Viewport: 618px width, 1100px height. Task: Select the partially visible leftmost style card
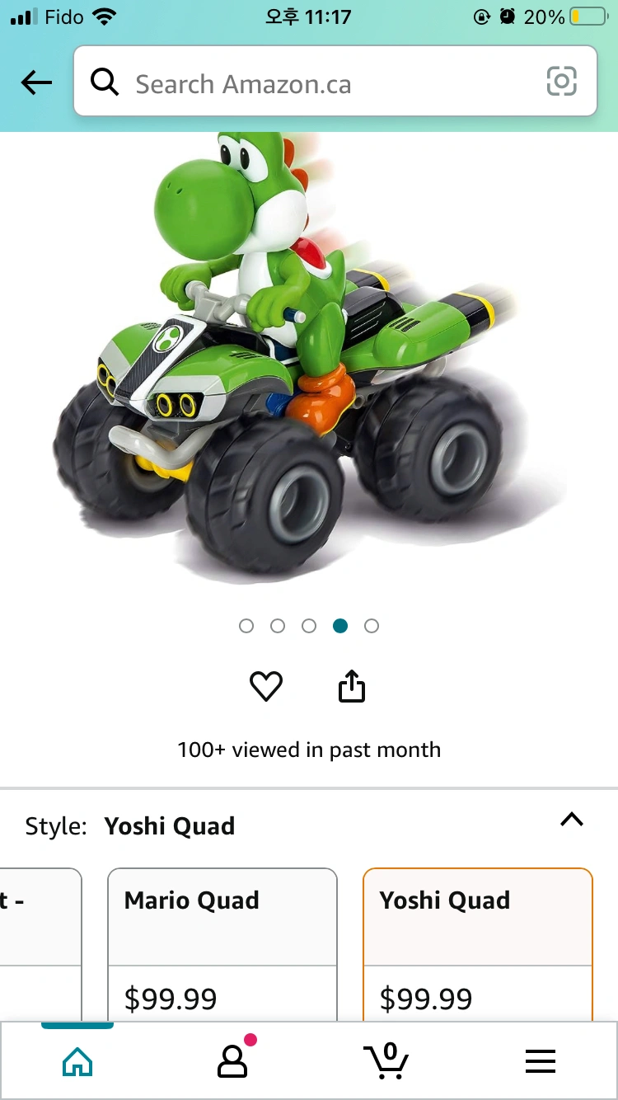pyautogui.click(x=40, y=944)
